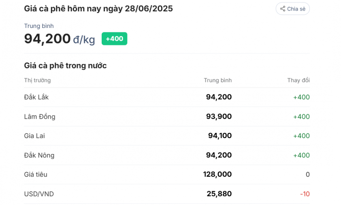Click Gia Lai's 94,100 average price
Image resolution: width=341 pixels, height=205 pixels.
click(x=220, y=136)
